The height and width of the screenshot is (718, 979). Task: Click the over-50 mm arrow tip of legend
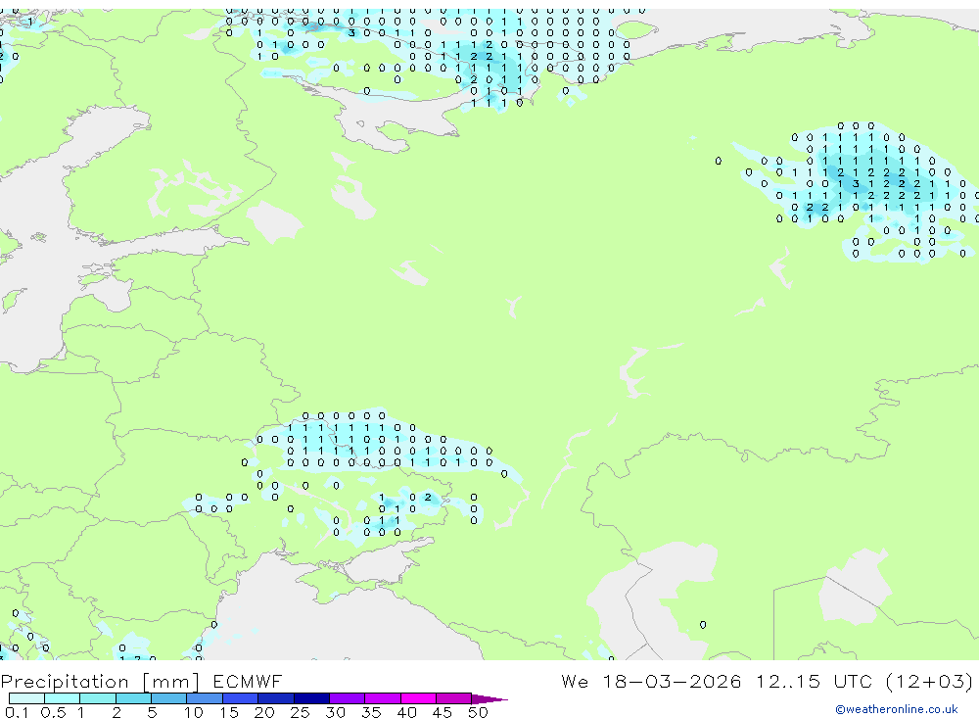click(489, 698)
